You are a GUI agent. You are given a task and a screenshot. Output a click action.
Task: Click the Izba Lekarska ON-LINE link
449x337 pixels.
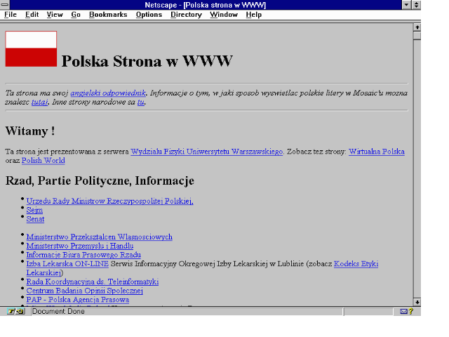pyautogui.click(x=67, y=264)
